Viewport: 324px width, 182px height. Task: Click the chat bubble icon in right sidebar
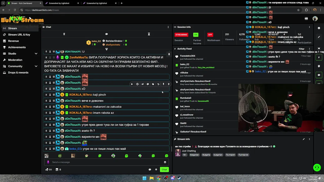point(319,75)
